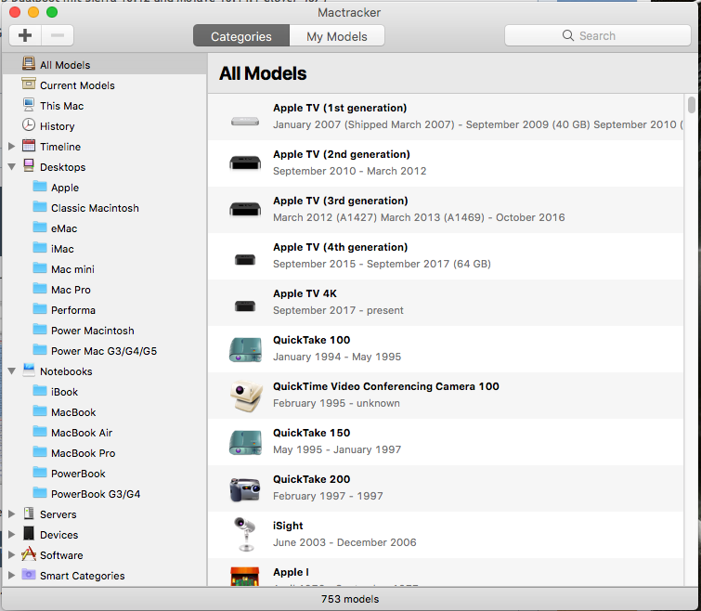Click the Apple I computer icon
701x611 pixels.
[245, 577]
